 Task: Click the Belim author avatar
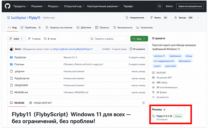pyautogui.click(x=12, y=49)
